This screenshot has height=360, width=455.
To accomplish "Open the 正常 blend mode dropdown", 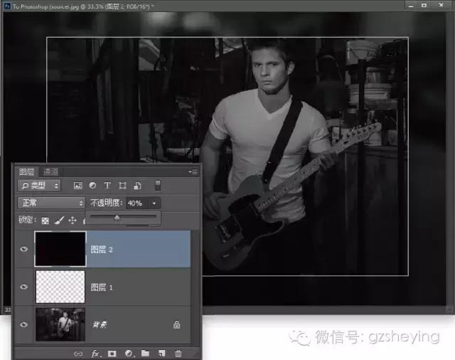I will pos(50,203).
